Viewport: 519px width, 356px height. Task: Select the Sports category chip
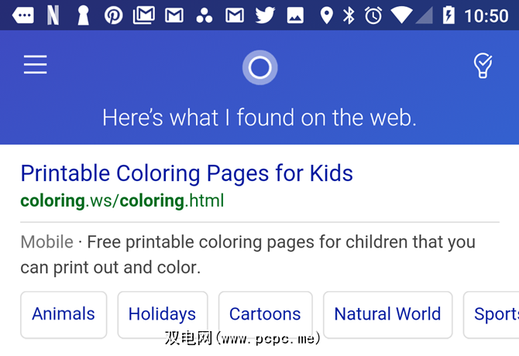[x=494, y=314]
